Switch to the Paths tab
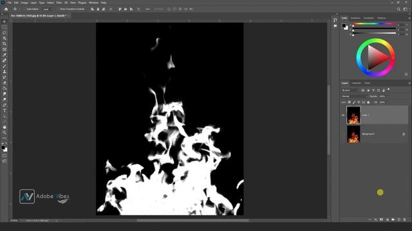This screenshot has width=412, height=231. point(368,83)
